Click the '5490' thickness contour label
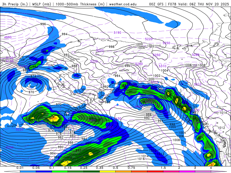 [x=92, y=120]
